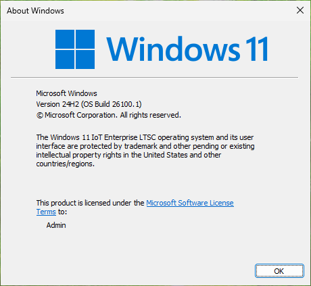Click the 'Windows 11' wordmark
The width and height of the screenshot is (311, 286).
(187, 49)
